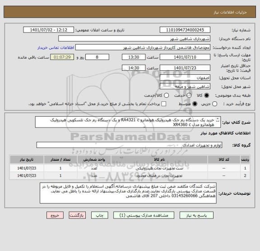Click the unit cell عدد in row 1
The image size is (260, 251).
click(94, 168)
